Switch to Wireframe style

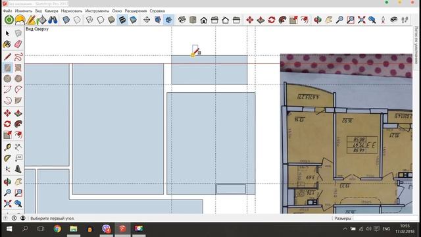coord(89,20)
